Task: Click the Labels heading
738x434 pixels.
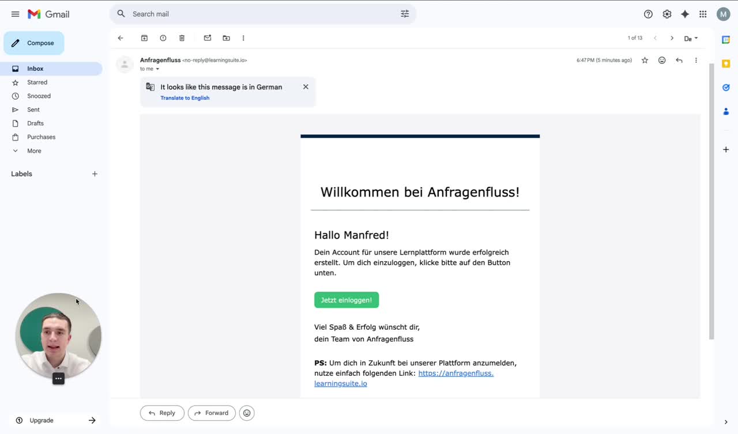Action: pos(21,174)
